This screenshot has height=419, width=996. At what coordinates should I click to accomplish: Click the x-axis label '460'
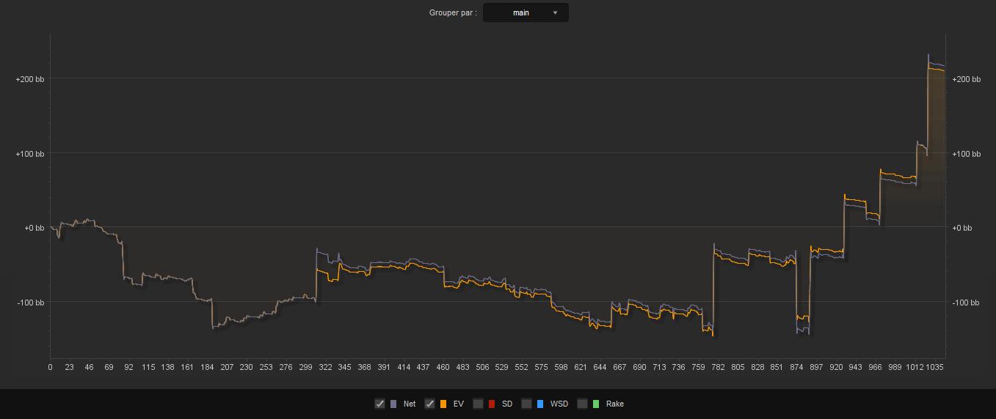pos(443,367)
